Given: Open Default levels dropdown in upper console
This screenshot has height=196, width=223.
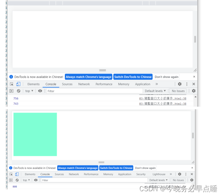Looking at the screenshot, I should tap(155, 91).
